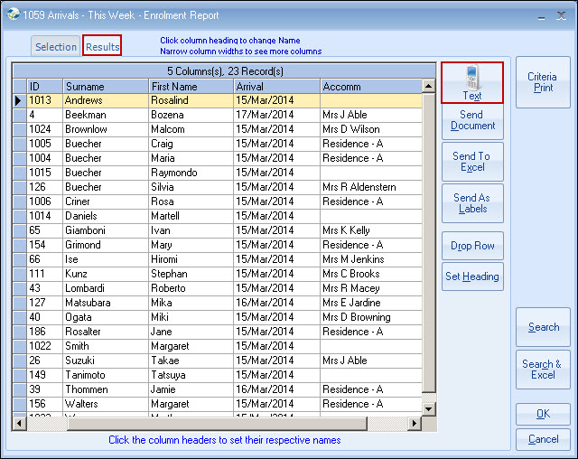Click the accommodation cell Mrs R Aldenstern
This screenshot has width=578, height=459.
(x=371, y=187)
